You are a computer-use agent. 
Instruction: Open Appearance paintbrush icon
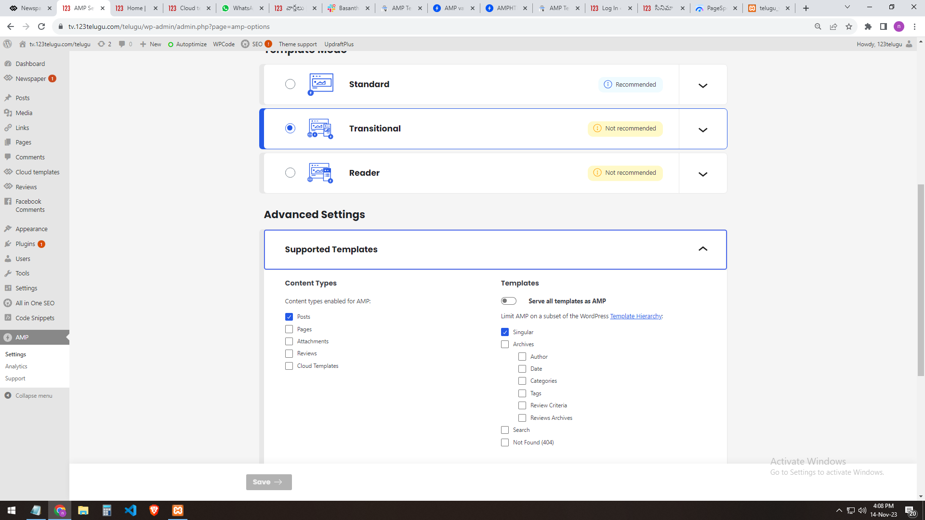coord(8,229)
